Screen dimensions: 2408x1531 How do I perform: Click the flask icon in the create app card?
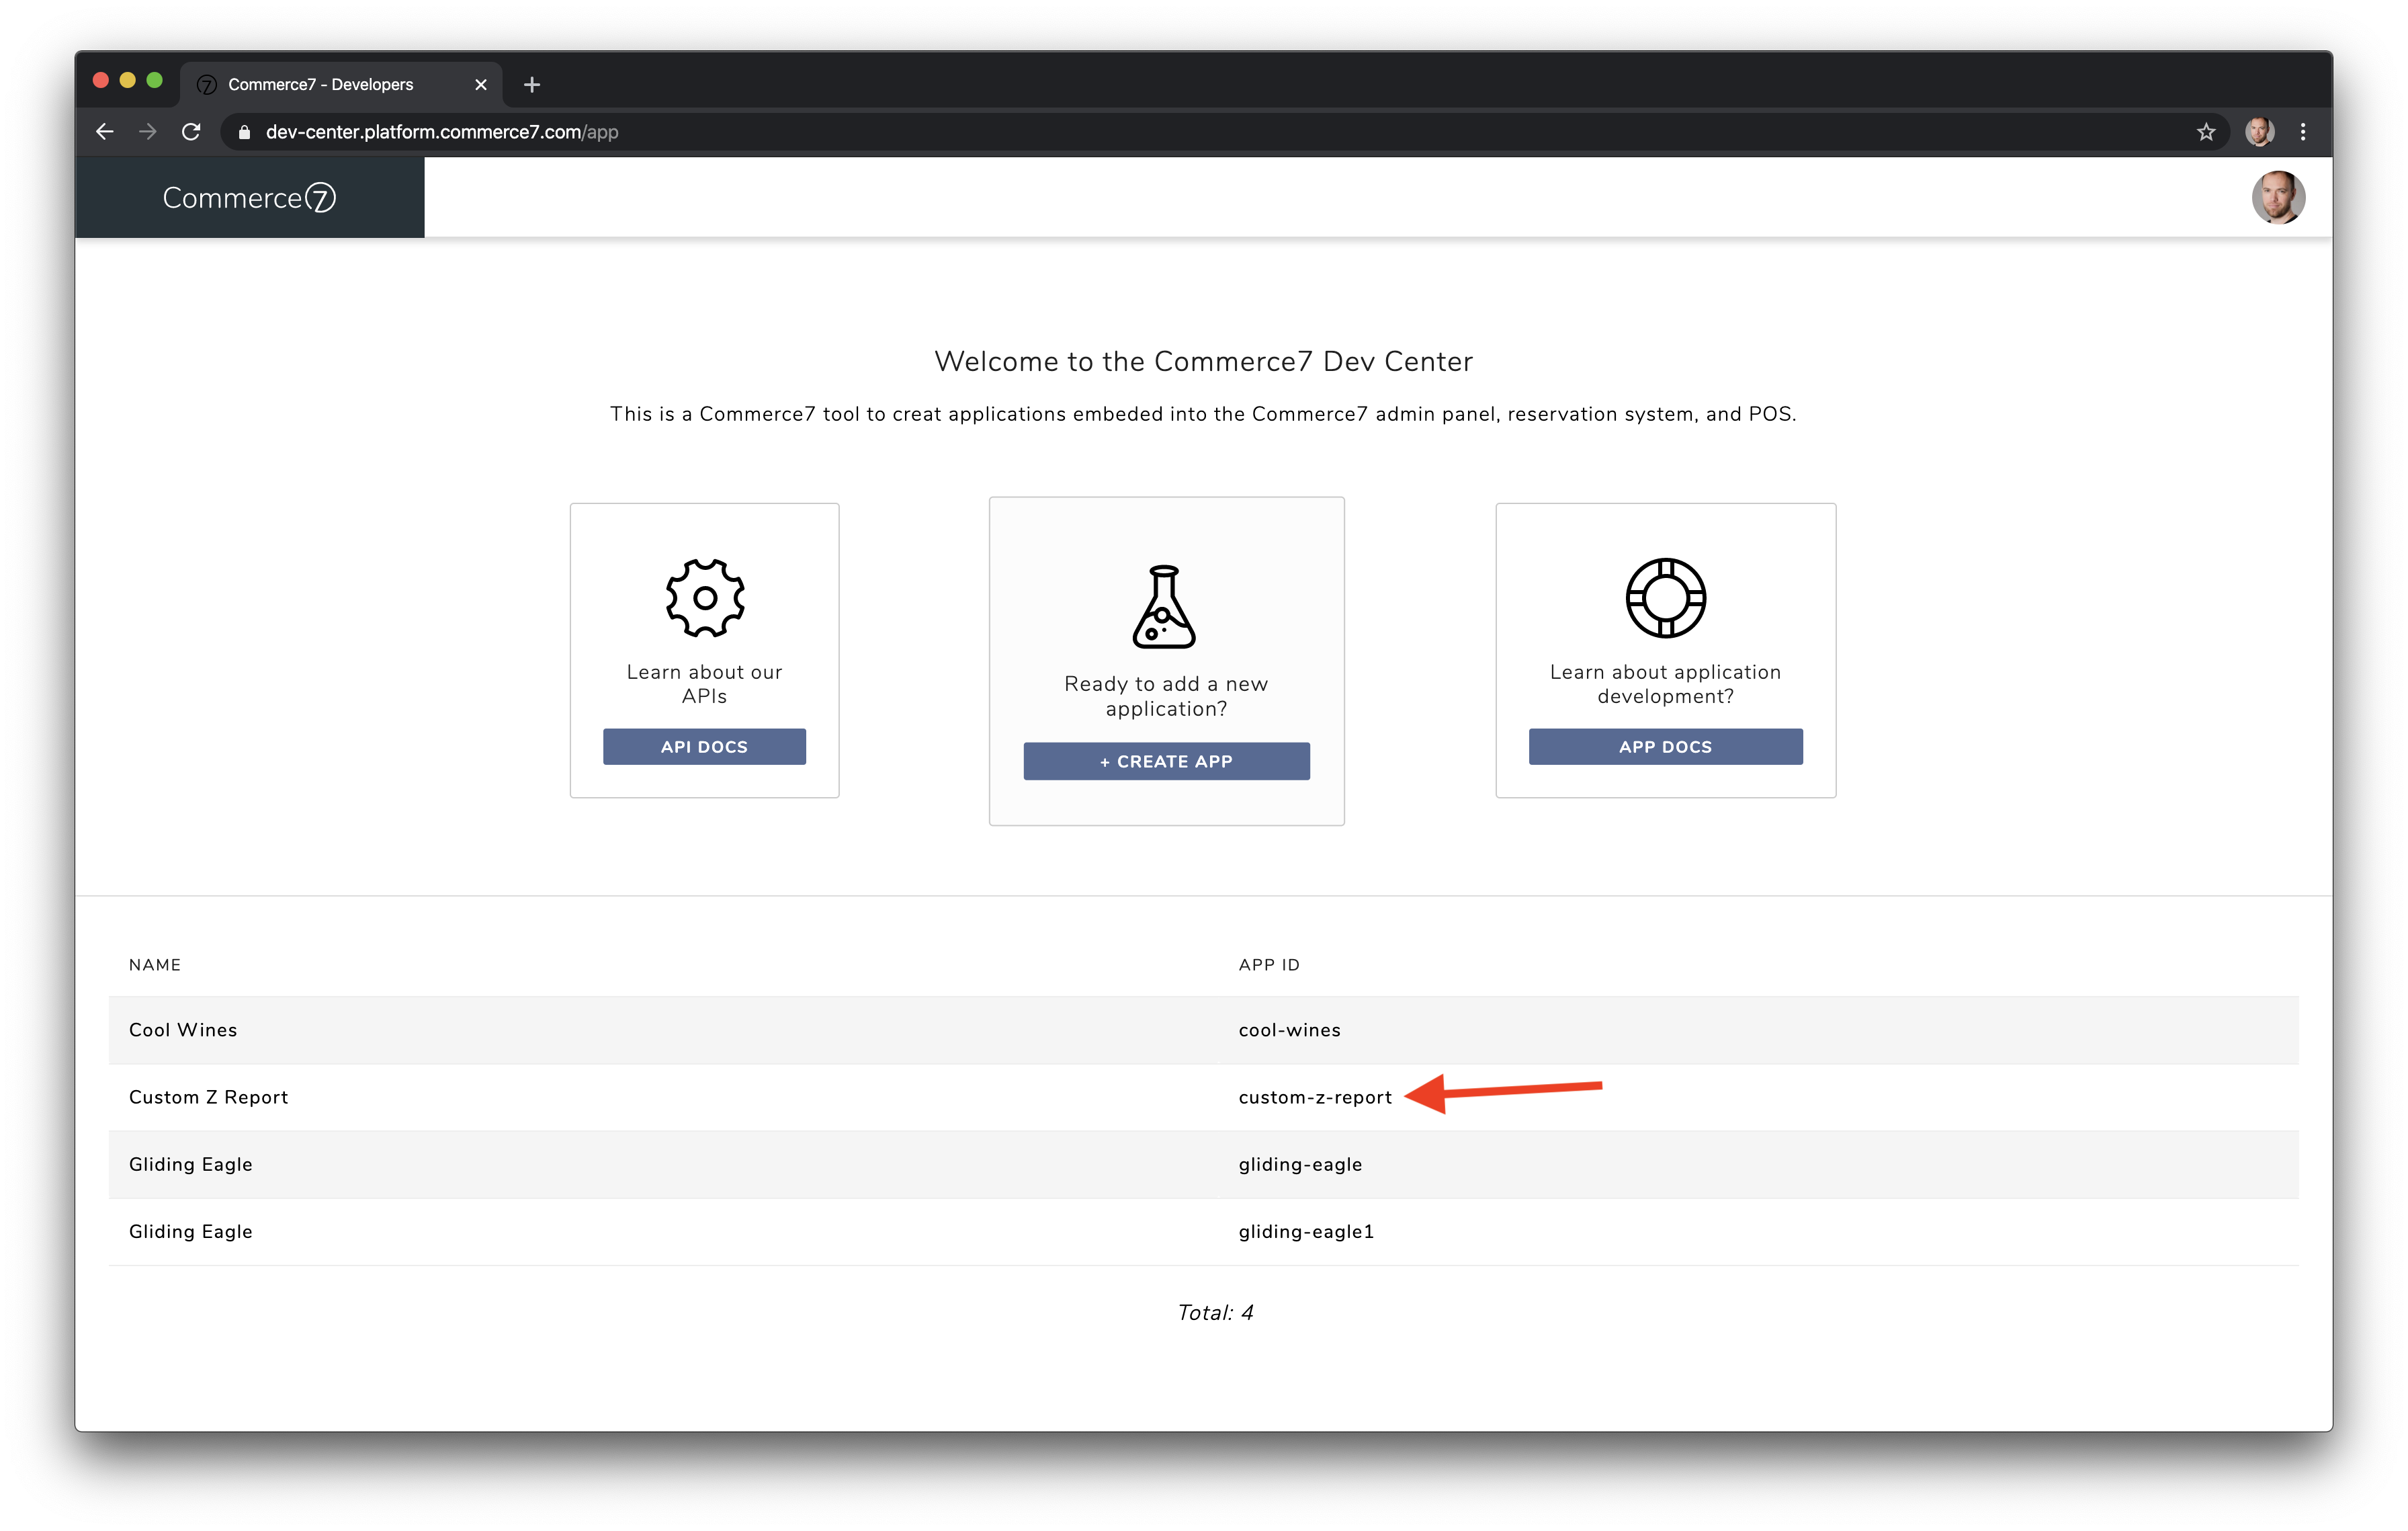1164,607
